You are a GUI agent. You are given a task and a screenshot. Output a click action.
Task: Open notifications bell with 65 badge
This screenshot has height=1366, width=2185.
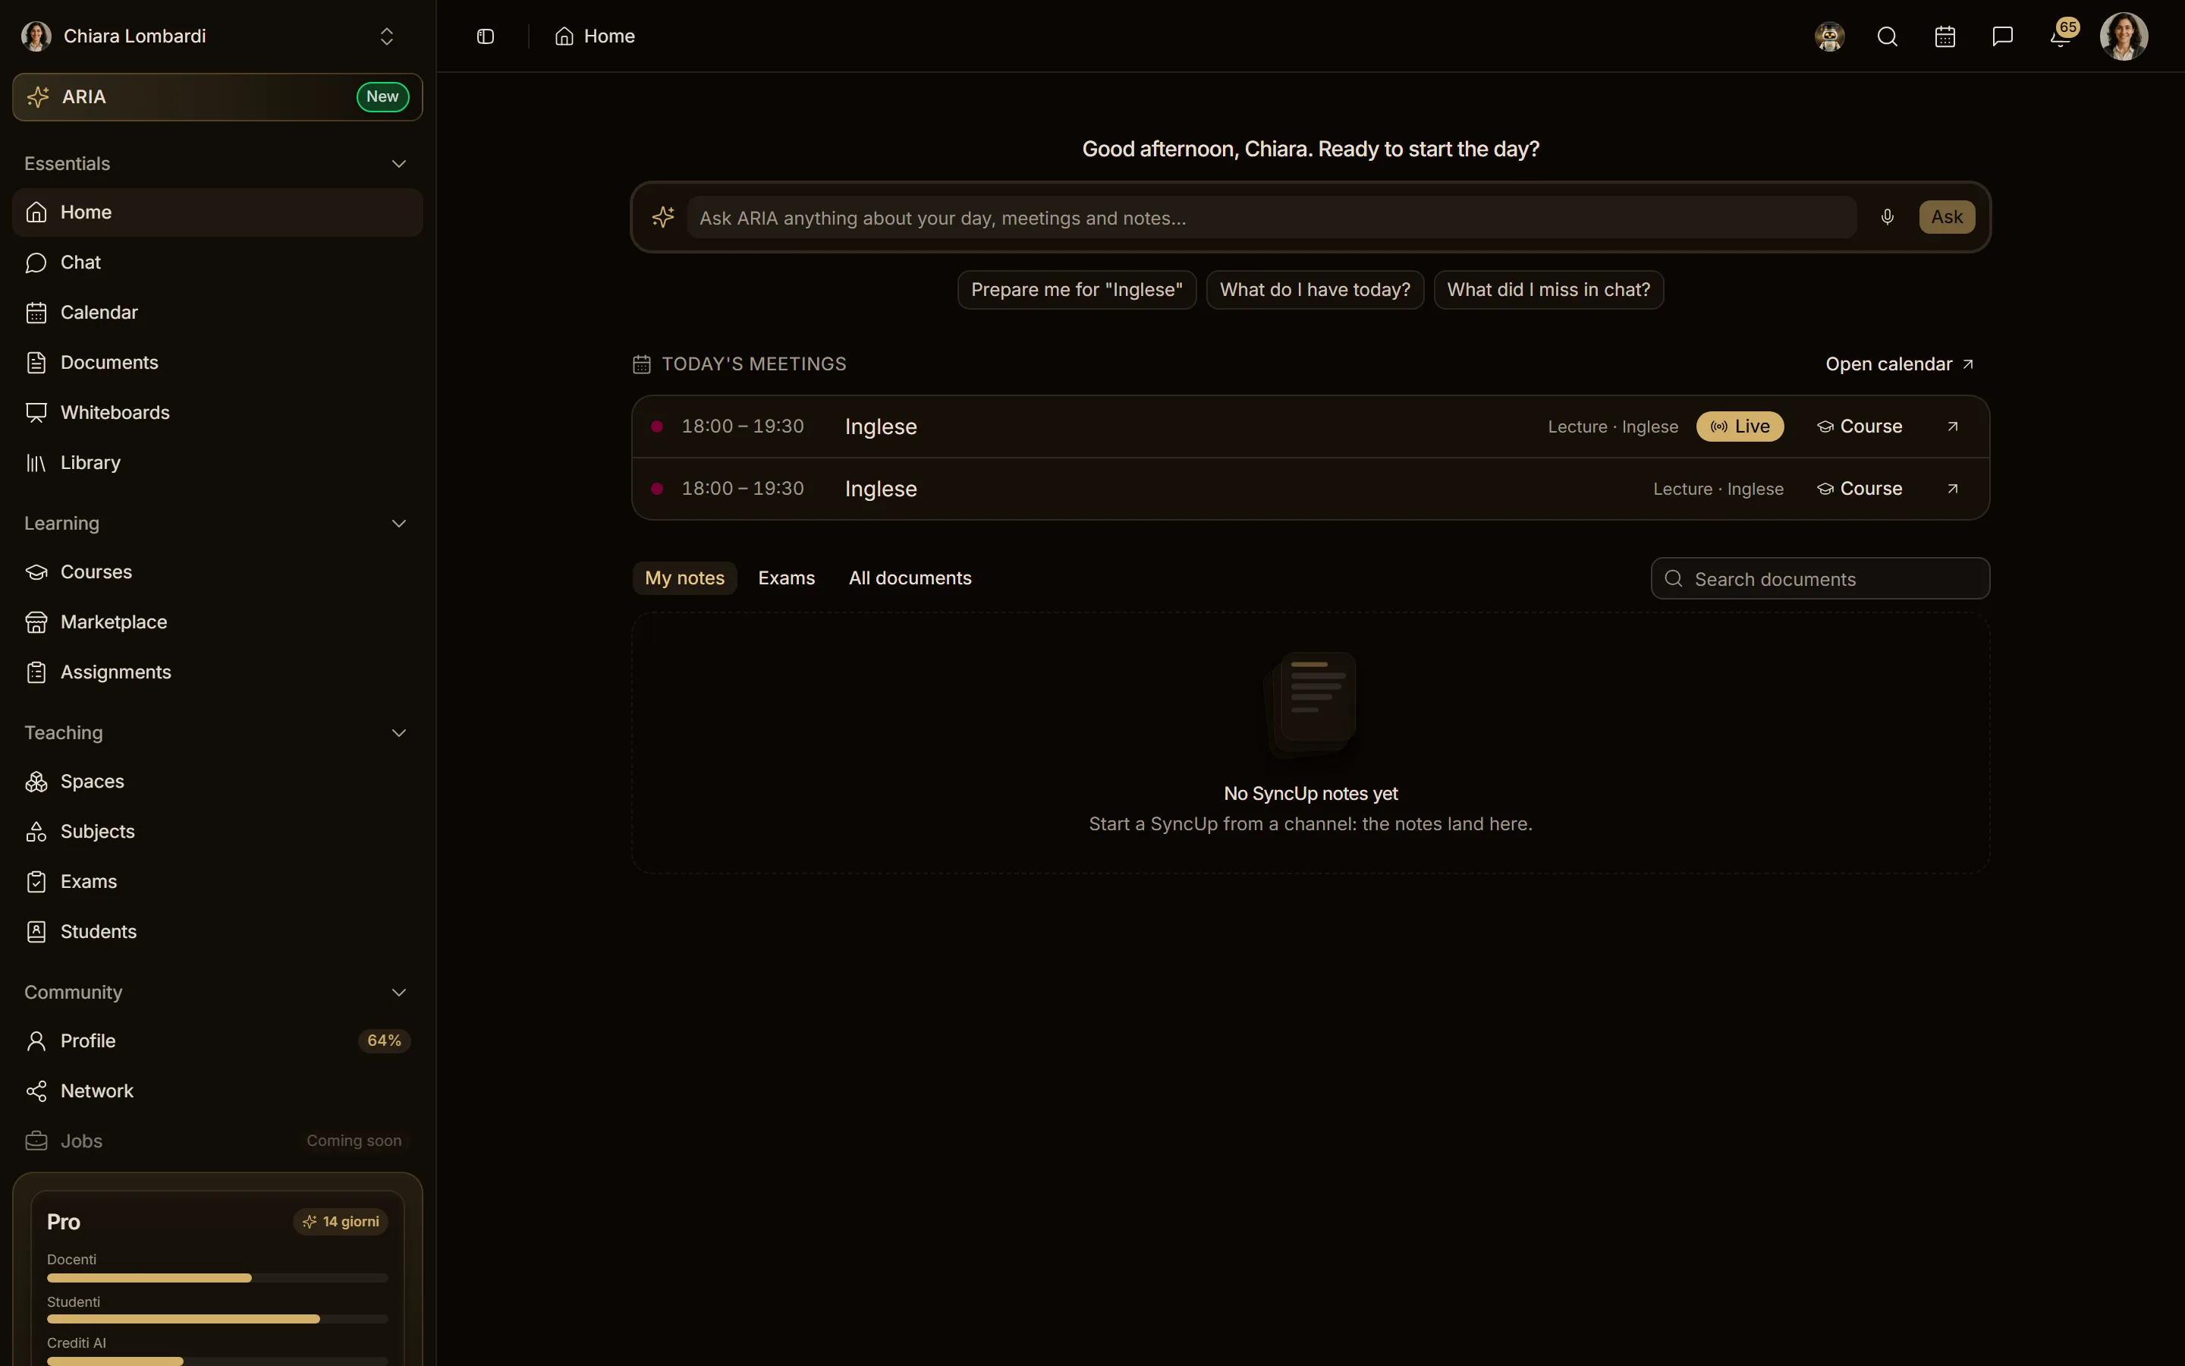pos(2061,36)
